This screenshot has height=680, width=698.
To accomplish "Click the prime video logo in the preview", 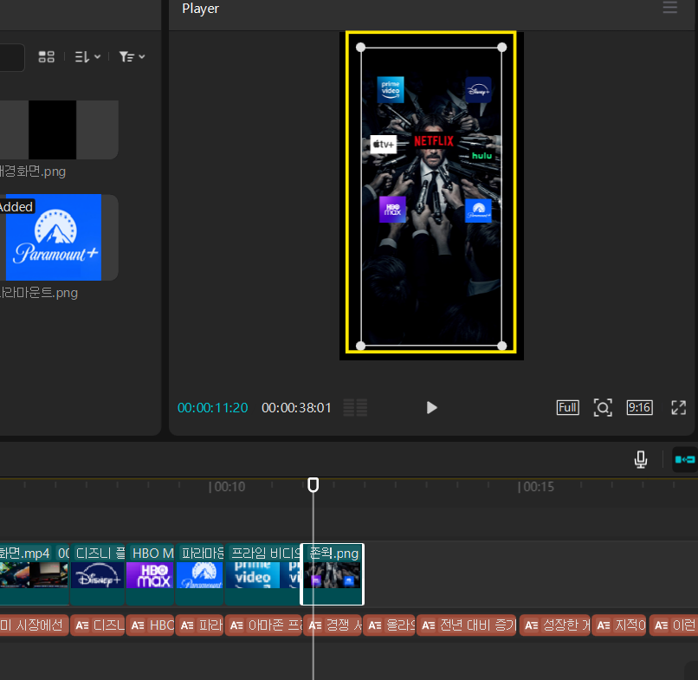I will pyautogui.click(x=391, y=89).
